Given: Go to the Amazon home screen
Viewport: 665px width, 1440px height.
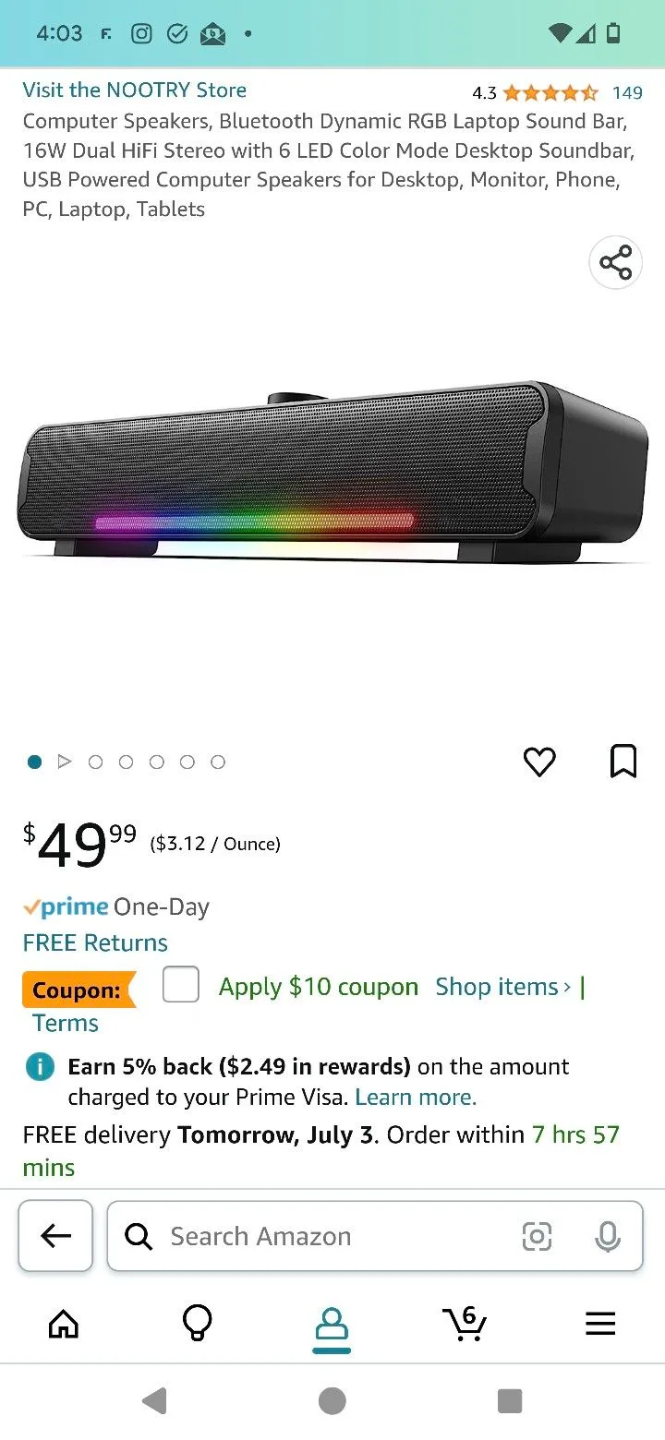Looking at the screenshot, I should (x=63, y=1323).
